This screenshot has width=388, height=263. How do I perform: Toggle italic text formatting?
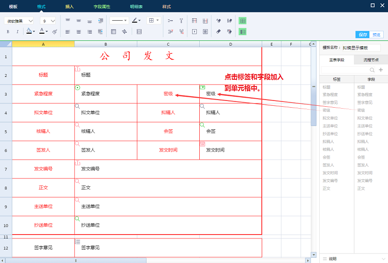pyautogui.click(x=18, y=32)
